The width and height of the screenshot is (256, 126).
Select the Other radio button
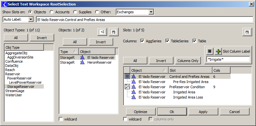point(97,12)
